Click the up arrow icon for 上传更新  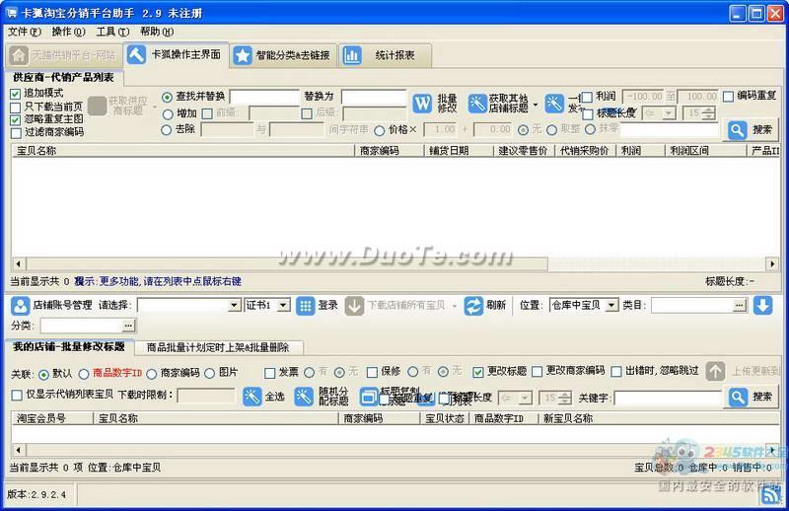click(x=715, y=372)
